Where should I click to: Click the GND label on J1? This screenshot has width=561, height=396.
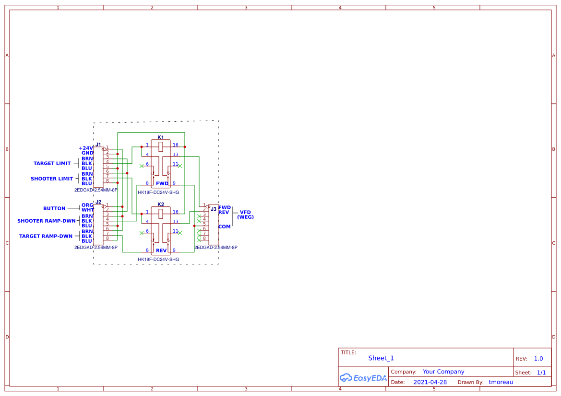(86, 151)
